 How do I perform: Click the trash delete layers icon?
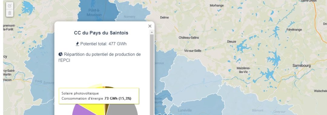tap(10, 13)
